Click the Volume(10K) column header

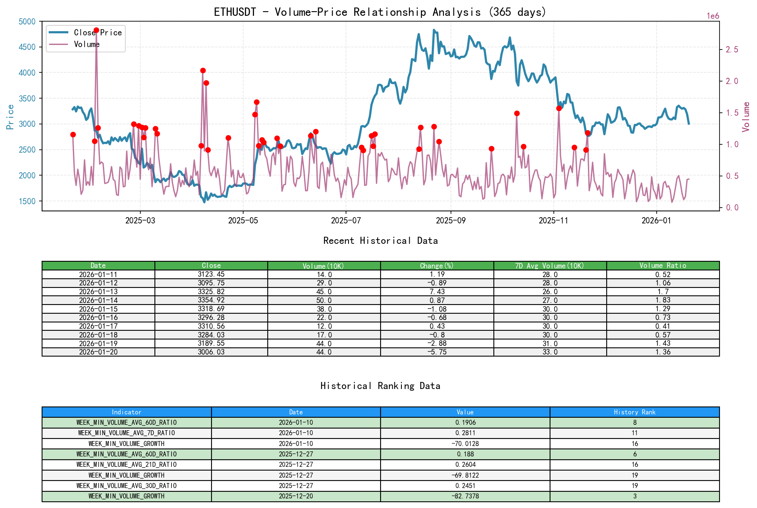tap(323, 265)
